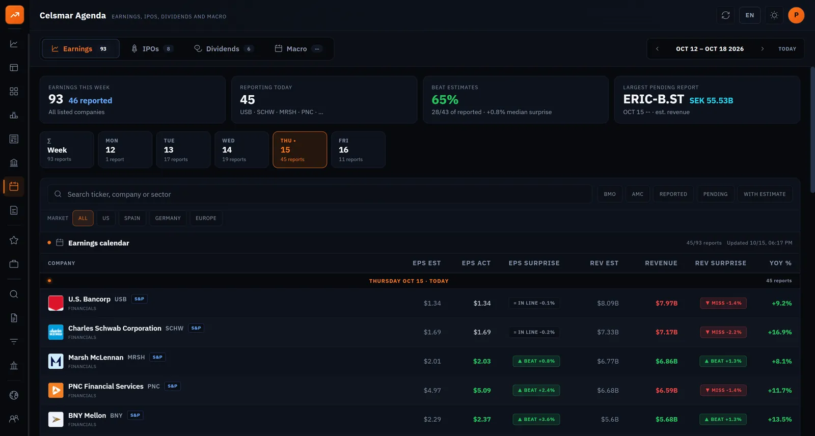Open the star favorites icon in sidebar

pos(14,240)
